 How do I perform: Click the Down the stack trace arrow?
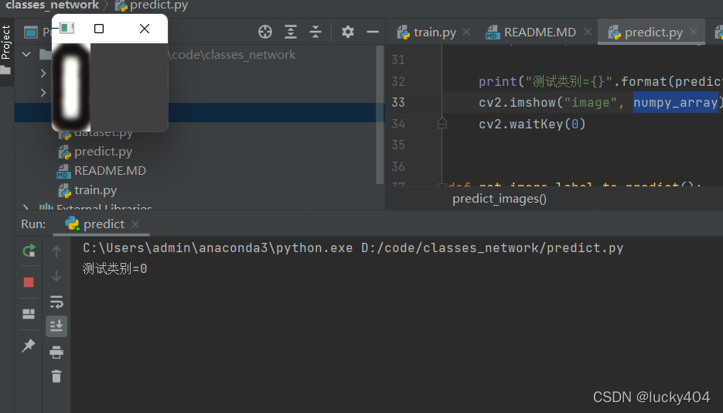tap(56, 276)
